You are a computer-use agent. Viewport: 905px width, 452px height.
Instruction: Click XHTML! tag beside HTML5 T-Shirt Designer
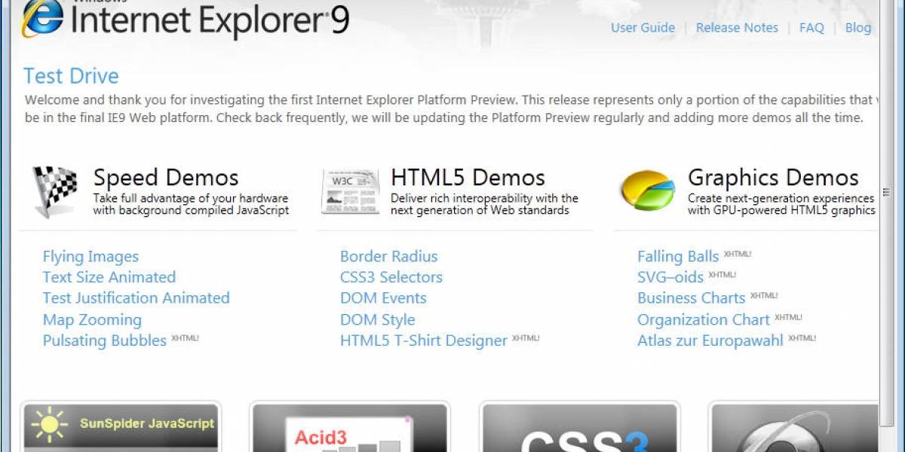[x=526, y=338]
